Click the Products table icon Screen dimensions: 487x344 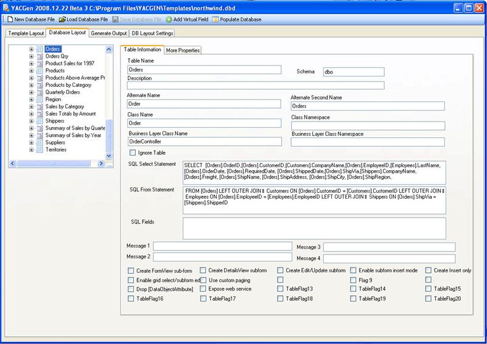[x=40, y=71]
